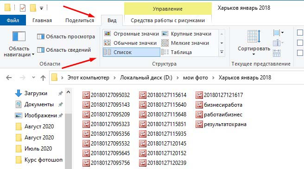
Task: Expand the layout gallery's more arrow
Action: (222, 52)
